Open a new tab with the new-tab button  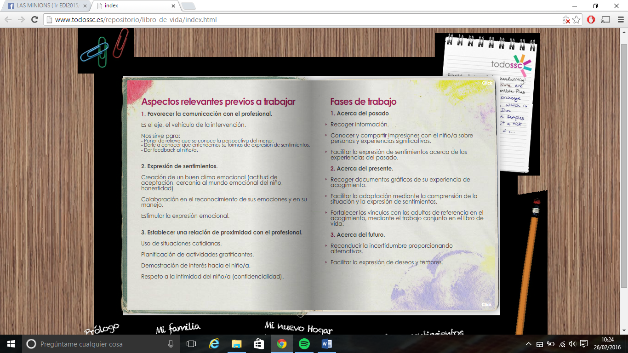[188, 6]
